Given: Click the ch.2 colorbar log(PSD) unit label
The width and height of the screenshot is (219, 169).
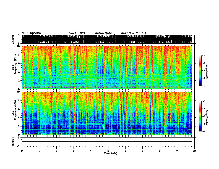Looking at the screenshot, I should point(207,118).
